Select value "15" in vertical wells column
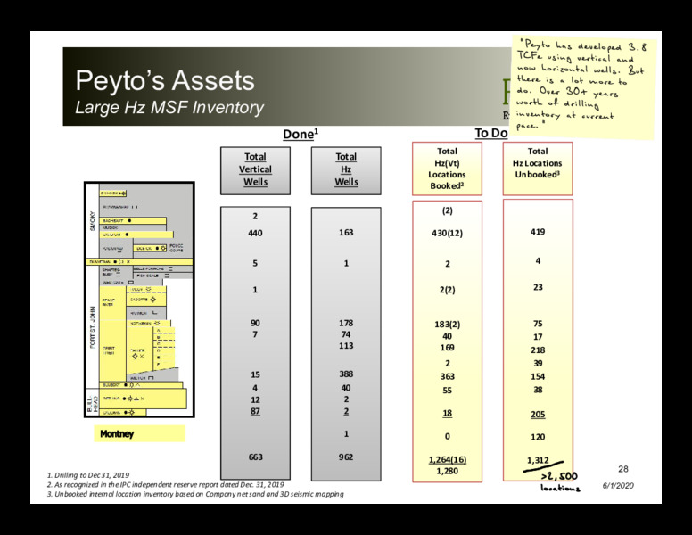 tap(256, 374)
